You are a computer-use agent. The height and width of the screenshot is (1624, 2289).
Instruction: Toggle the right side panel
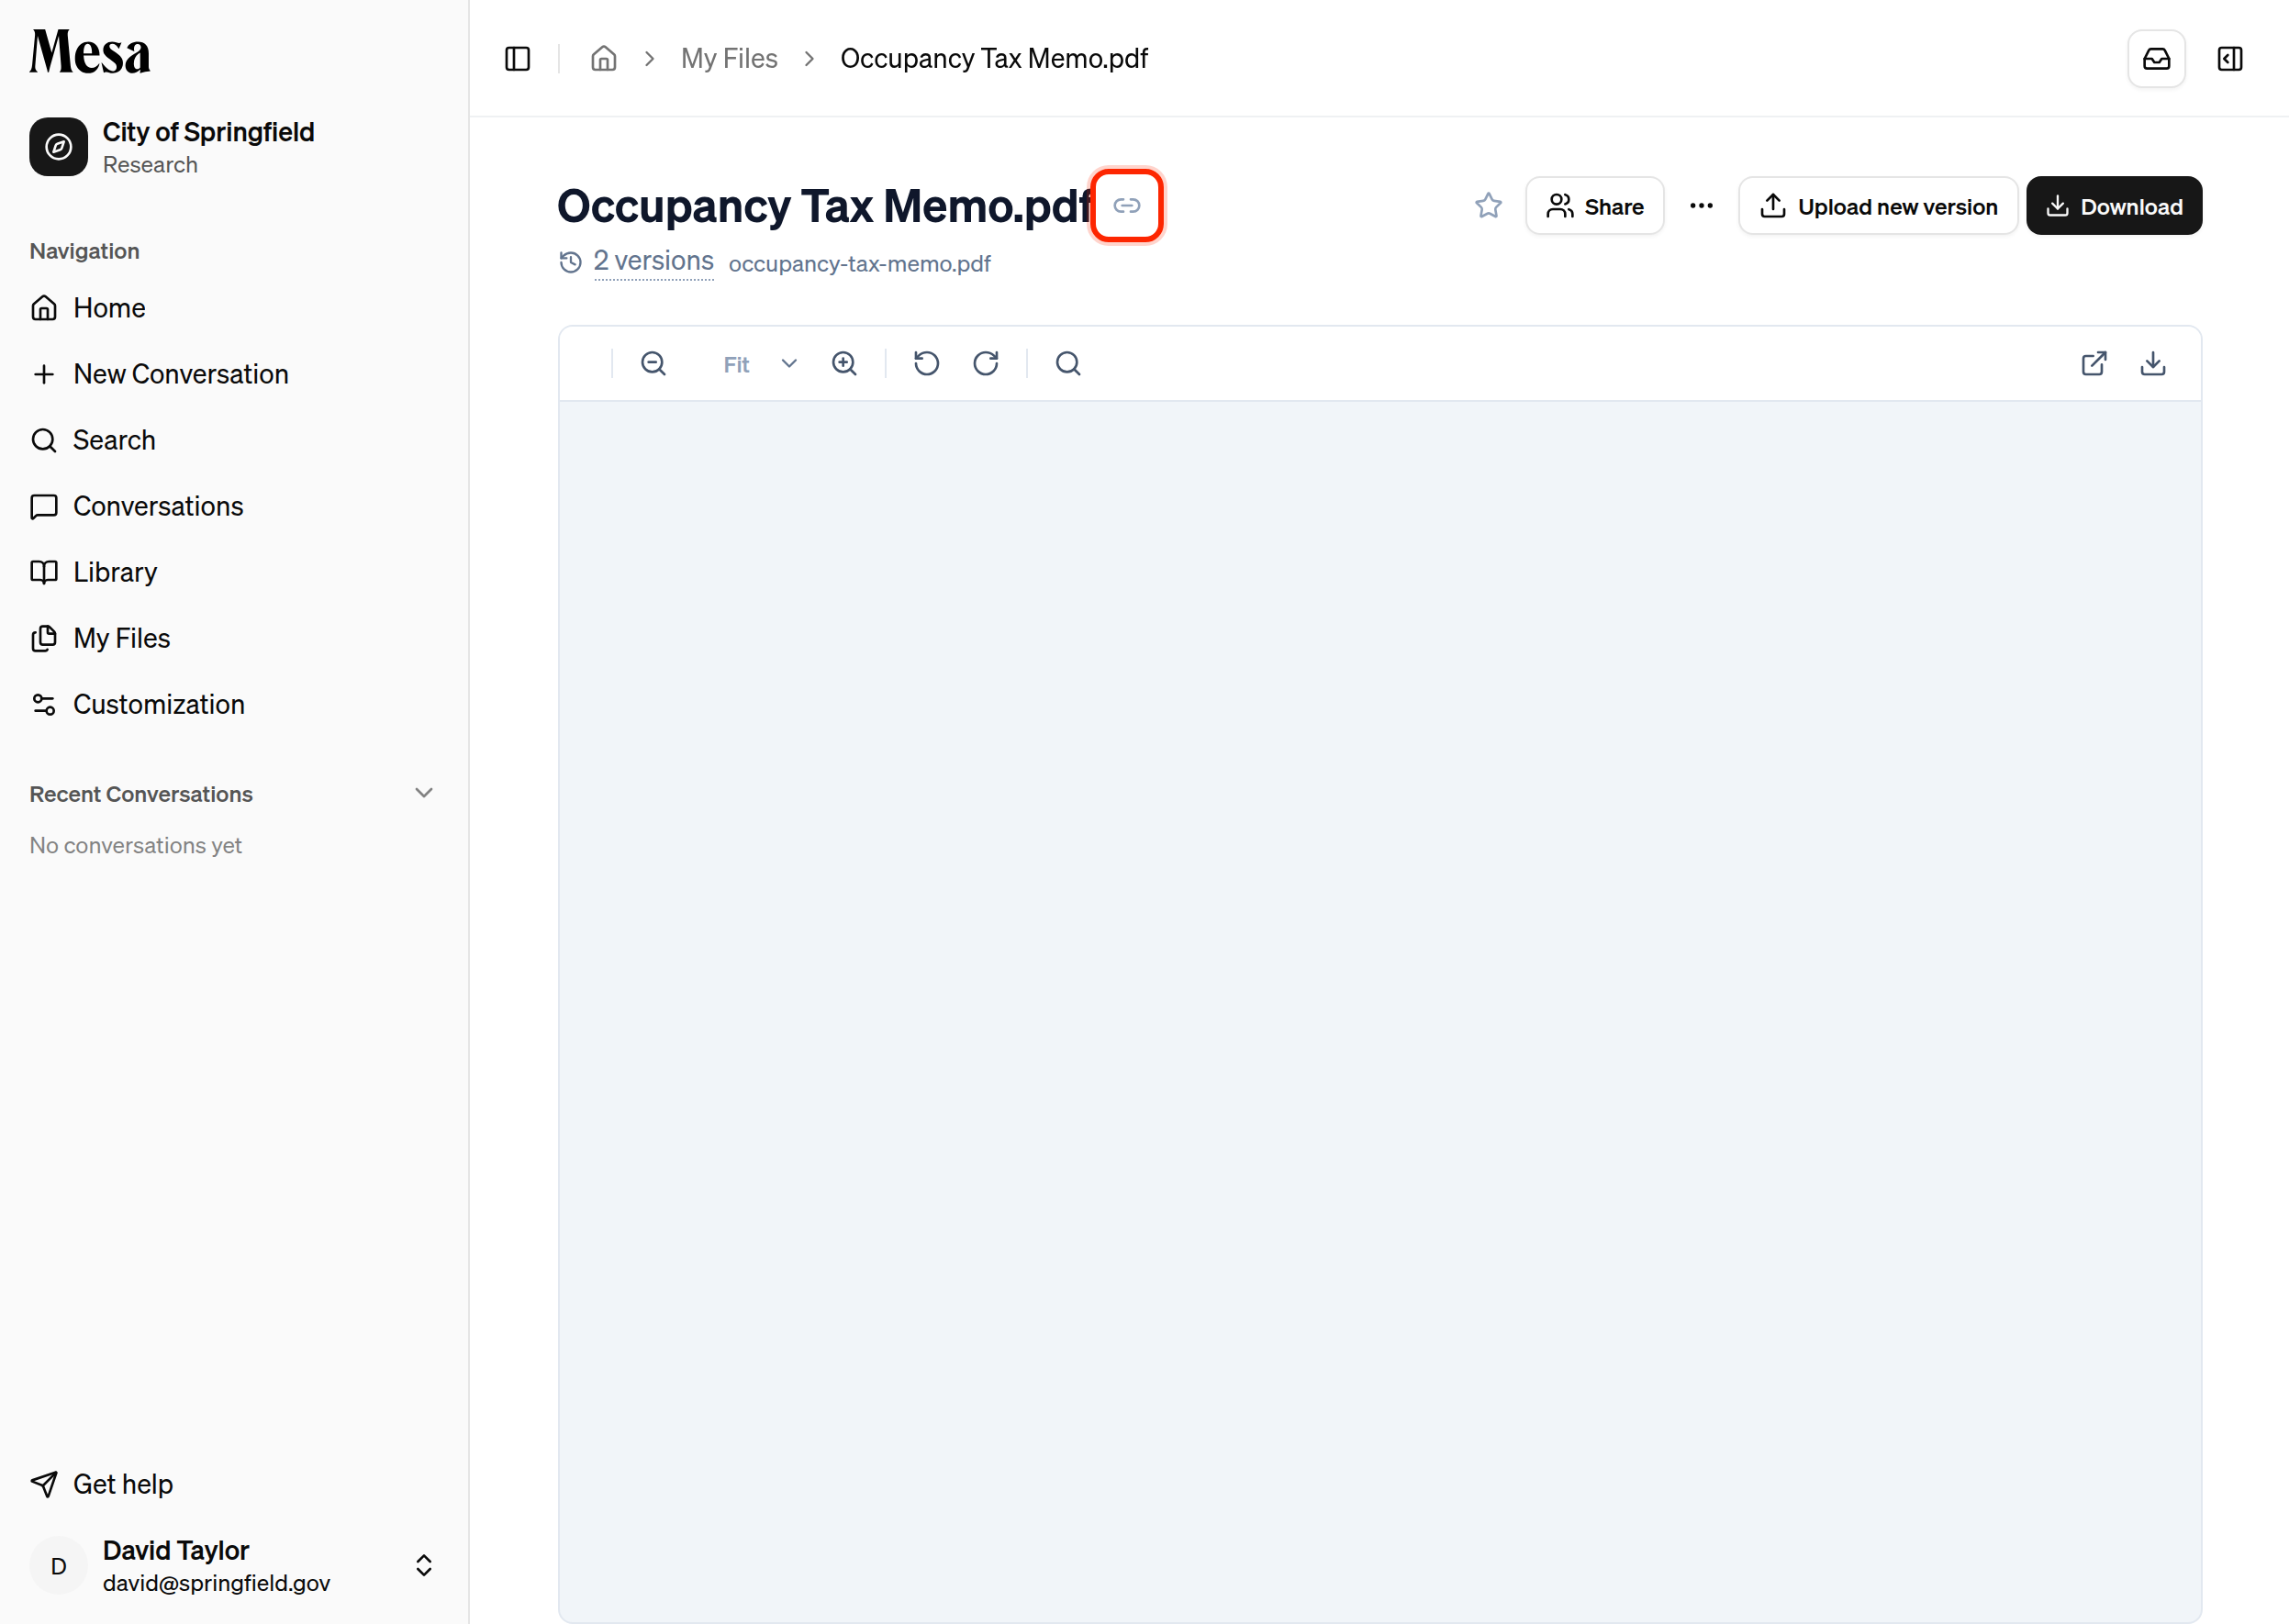[x=2230, y=59]
